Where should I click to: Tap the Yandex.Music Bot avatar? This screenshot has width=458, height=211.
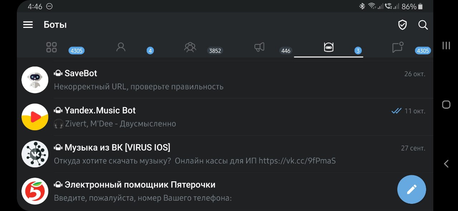[x=35, y=117]
